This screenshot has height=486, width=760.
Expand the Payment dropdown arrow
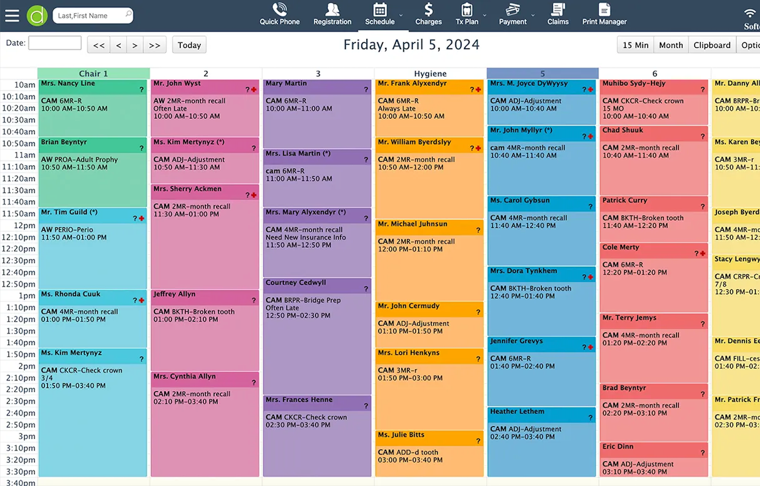point(533,16)
